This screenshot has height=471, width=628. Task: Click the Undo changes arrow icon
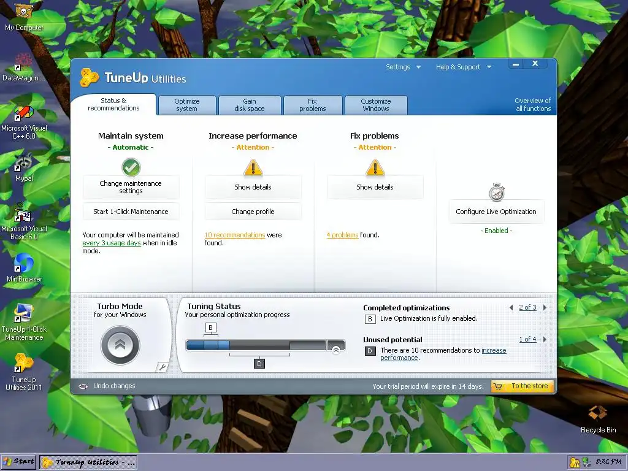83,386
